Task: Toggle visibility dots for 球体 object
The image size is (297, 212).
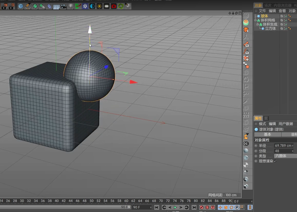Action: point(284,16)
